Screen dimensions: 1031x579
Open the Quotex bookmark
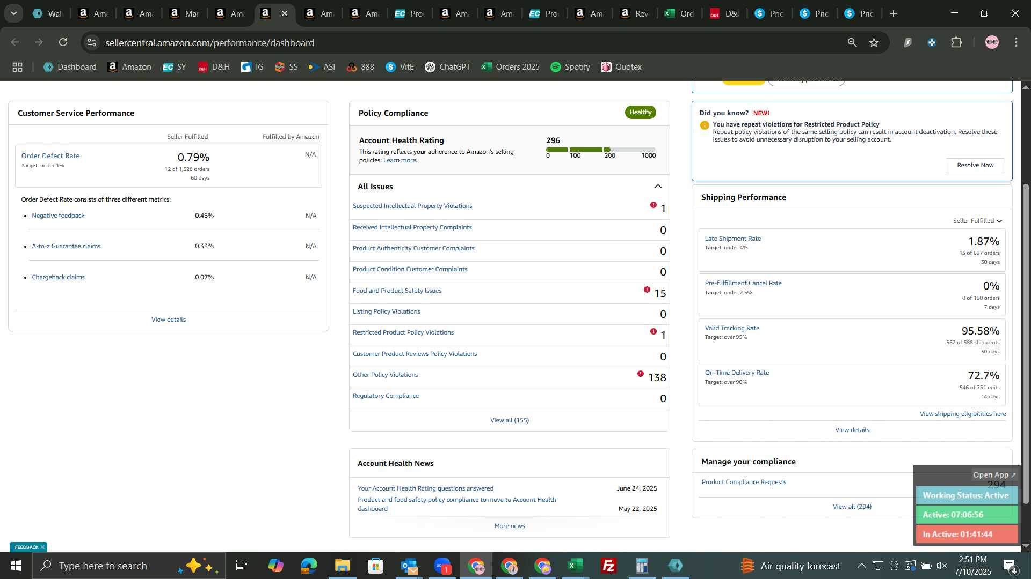621,67
